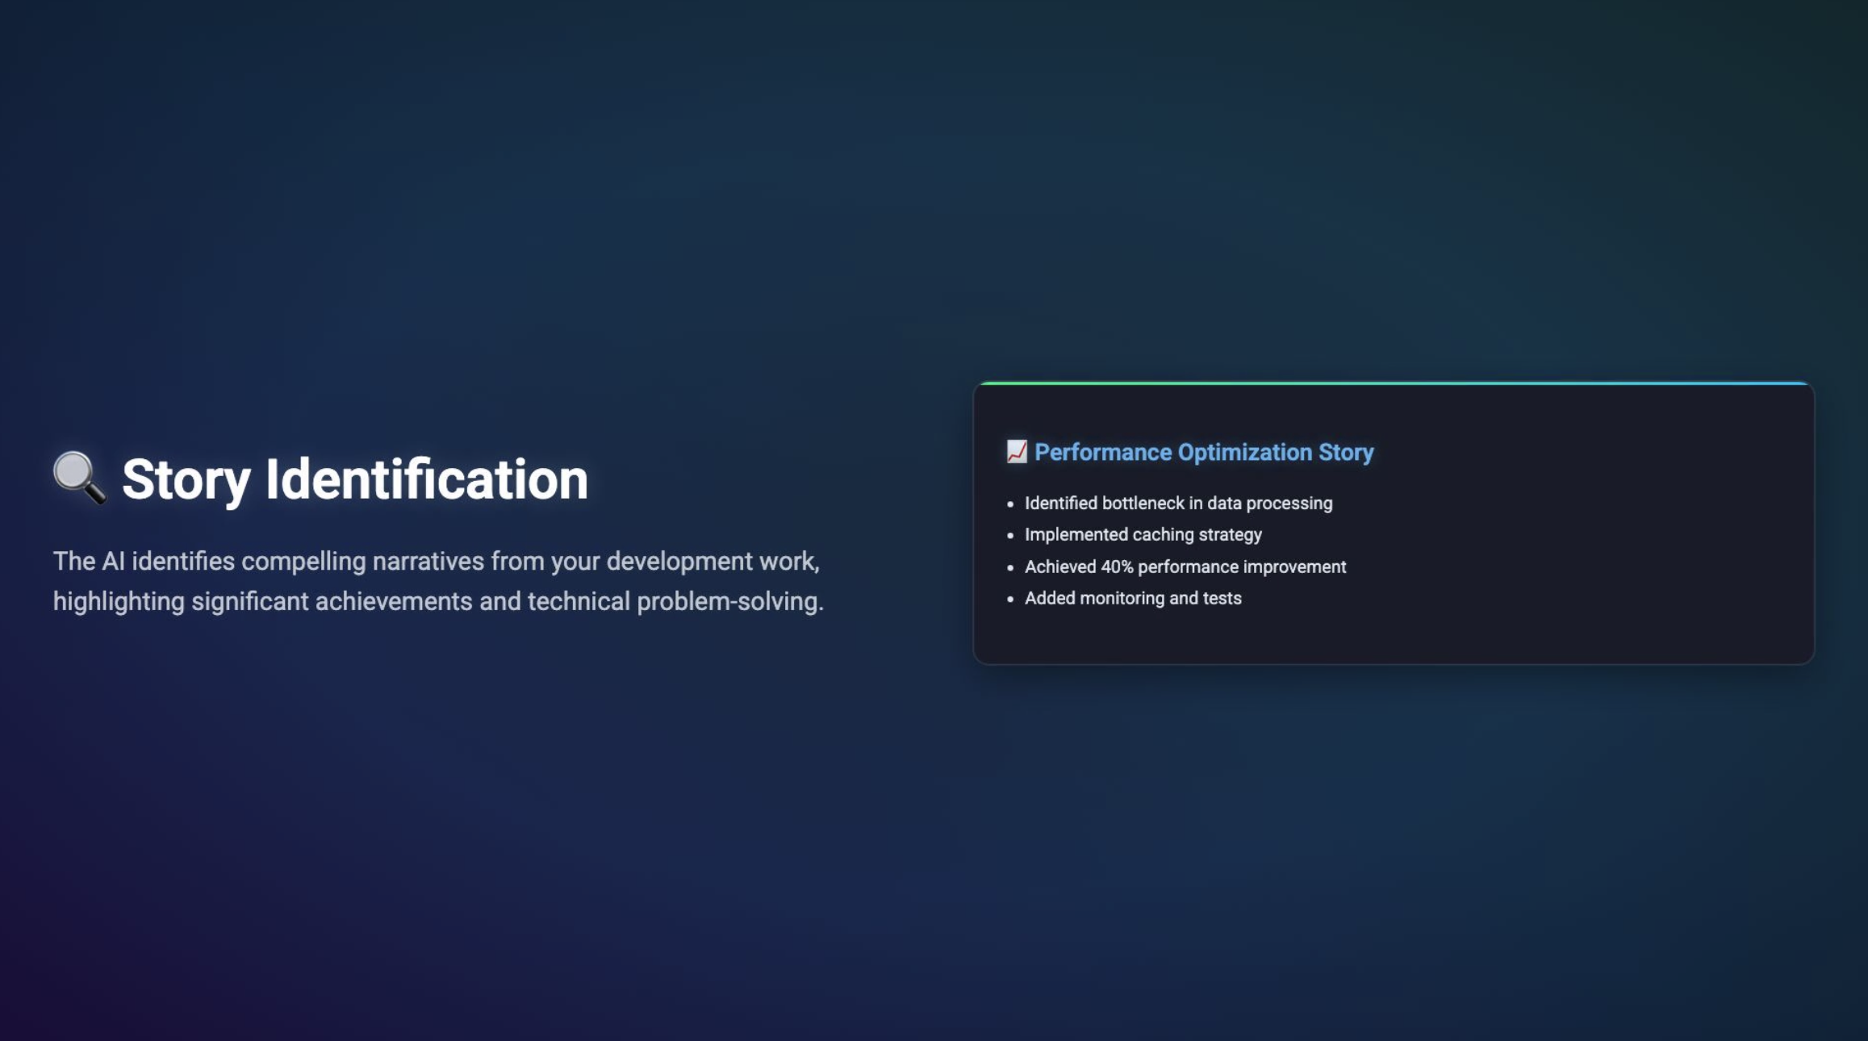Click the Identified bottleneck in data processing item
Viewport: 1868px width, 1041px height.
pyautogui.click(x=1178, y=504)
